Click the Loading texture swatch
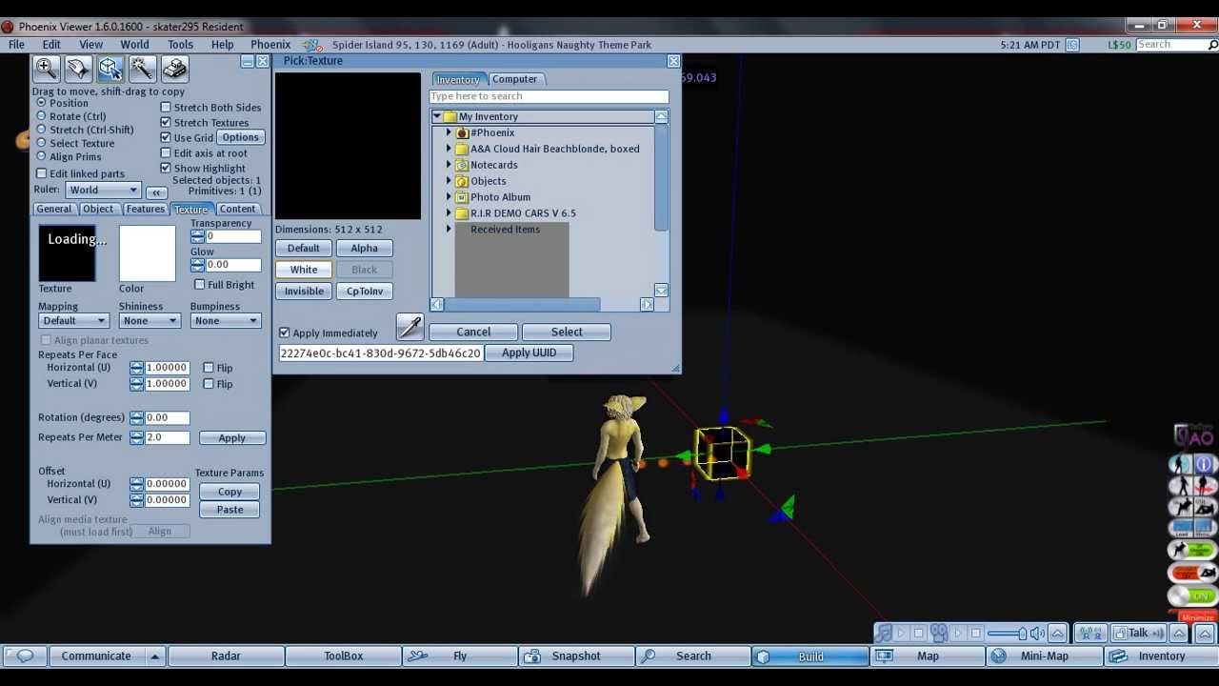 [67, 253]
